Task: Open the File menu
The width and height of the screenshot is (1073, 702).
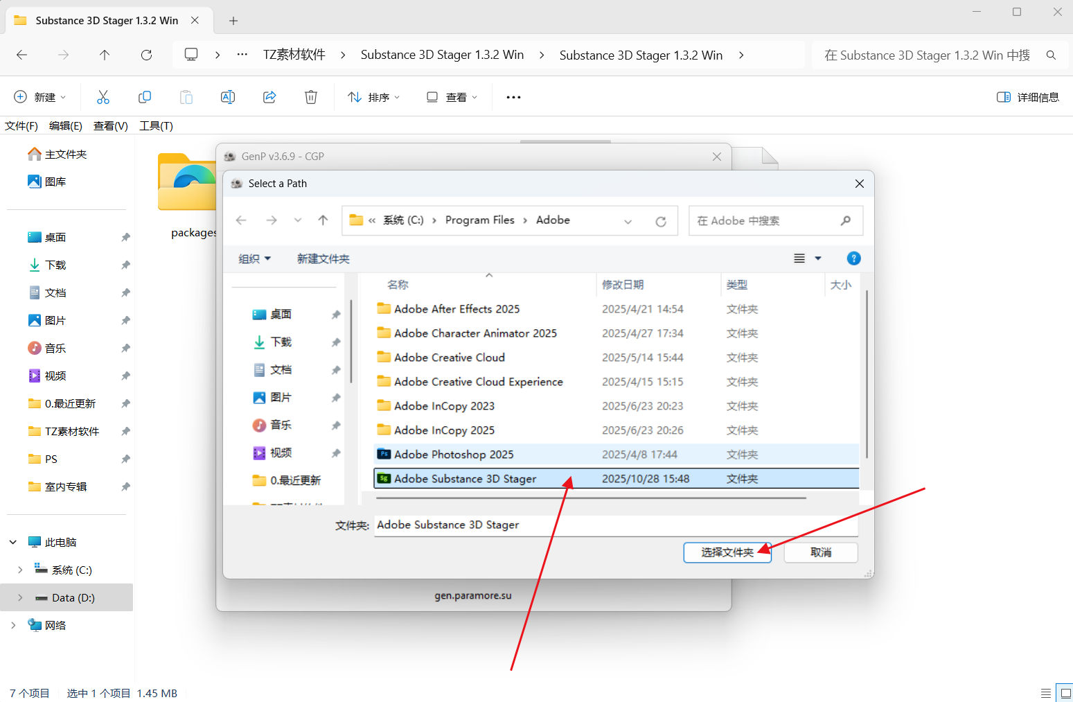Action: point(21,125)
